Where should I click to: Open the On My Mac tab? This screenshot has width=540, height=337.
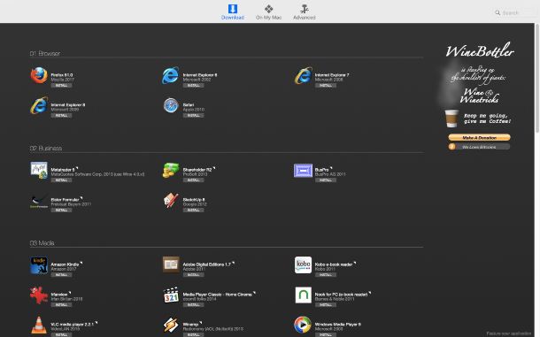click(x=268, y=11)
